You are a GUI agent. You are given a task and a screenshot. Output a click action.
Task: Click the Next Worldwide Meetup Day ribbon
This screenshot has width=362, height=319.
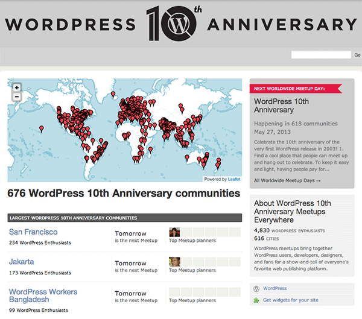[296, 89]
